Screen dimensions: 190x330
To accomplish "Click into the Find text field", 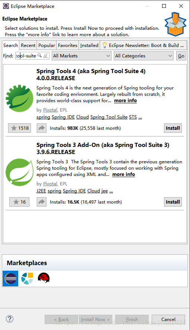I will coord(26,56).
